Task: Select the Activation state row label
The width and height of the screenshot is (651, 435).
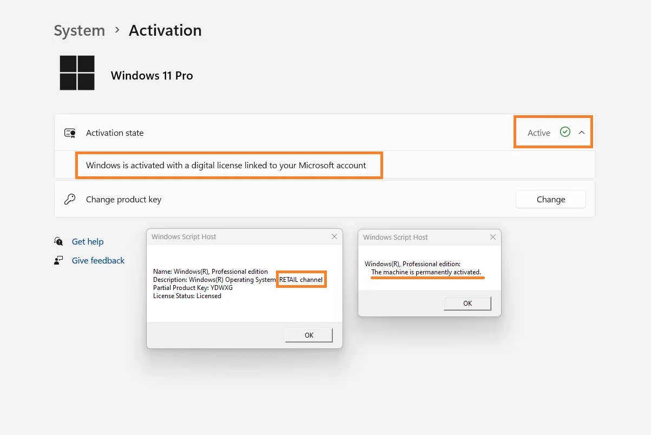Action: [115, 133]
